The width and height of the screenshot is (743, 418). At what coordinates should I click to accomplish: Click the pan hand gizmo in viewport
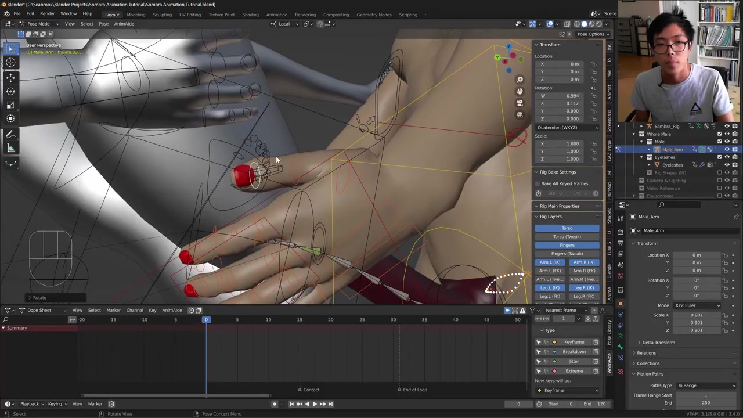tap(520, 91)
